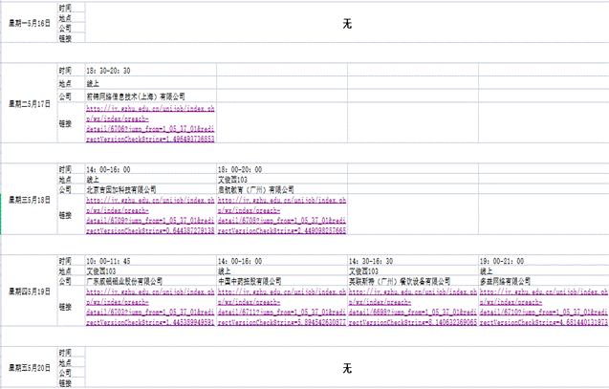Select the 多益网络有限公司 company name cell
The image size is (609, 389).
[x=540, y=282]
